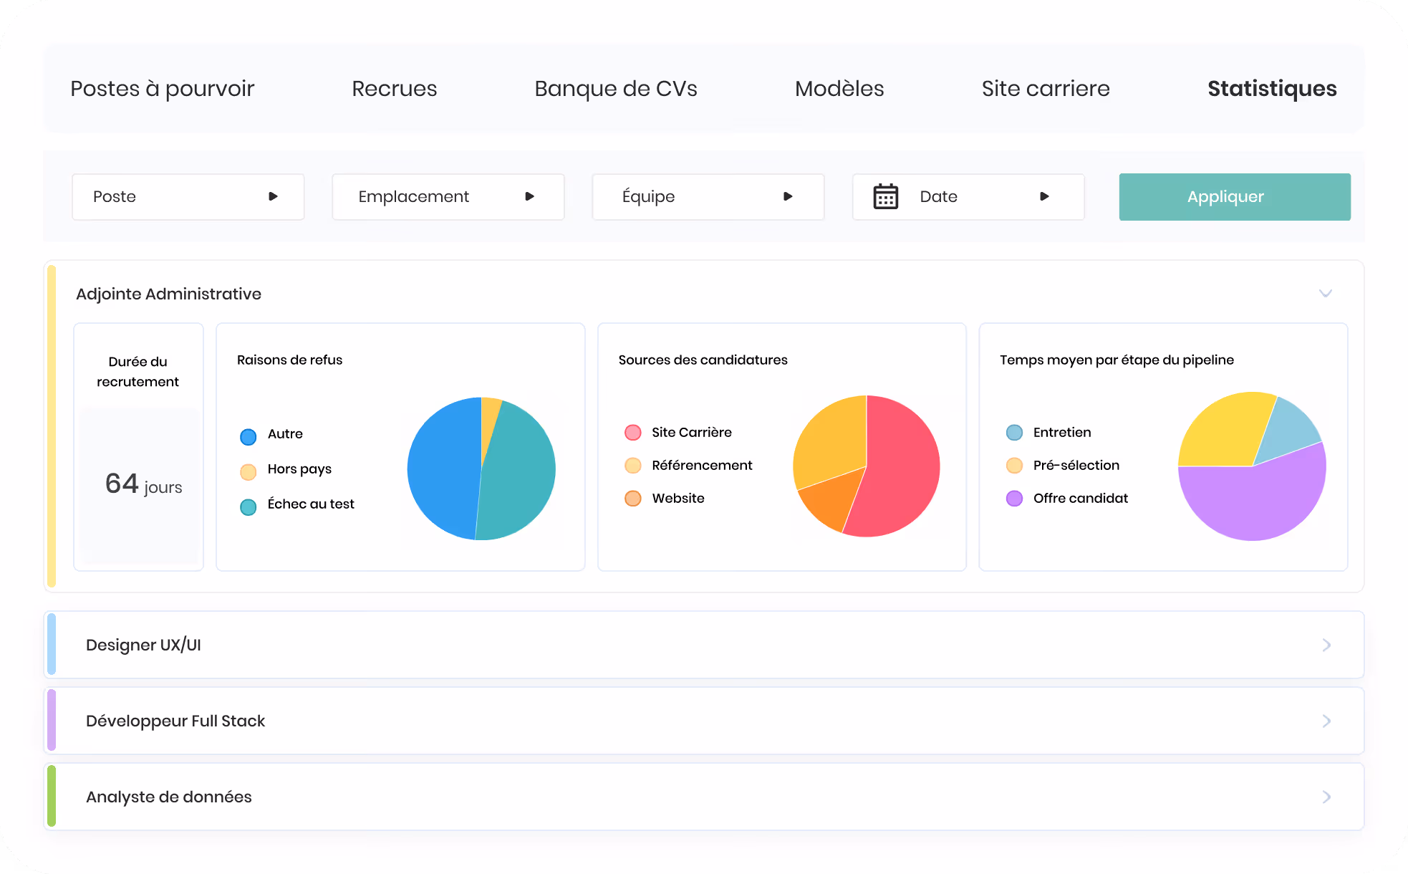This screenshot has height=874, width=1408.
Task: Click the Entretien legend label
Action: pyautogui.click(x=1062, y=432)
